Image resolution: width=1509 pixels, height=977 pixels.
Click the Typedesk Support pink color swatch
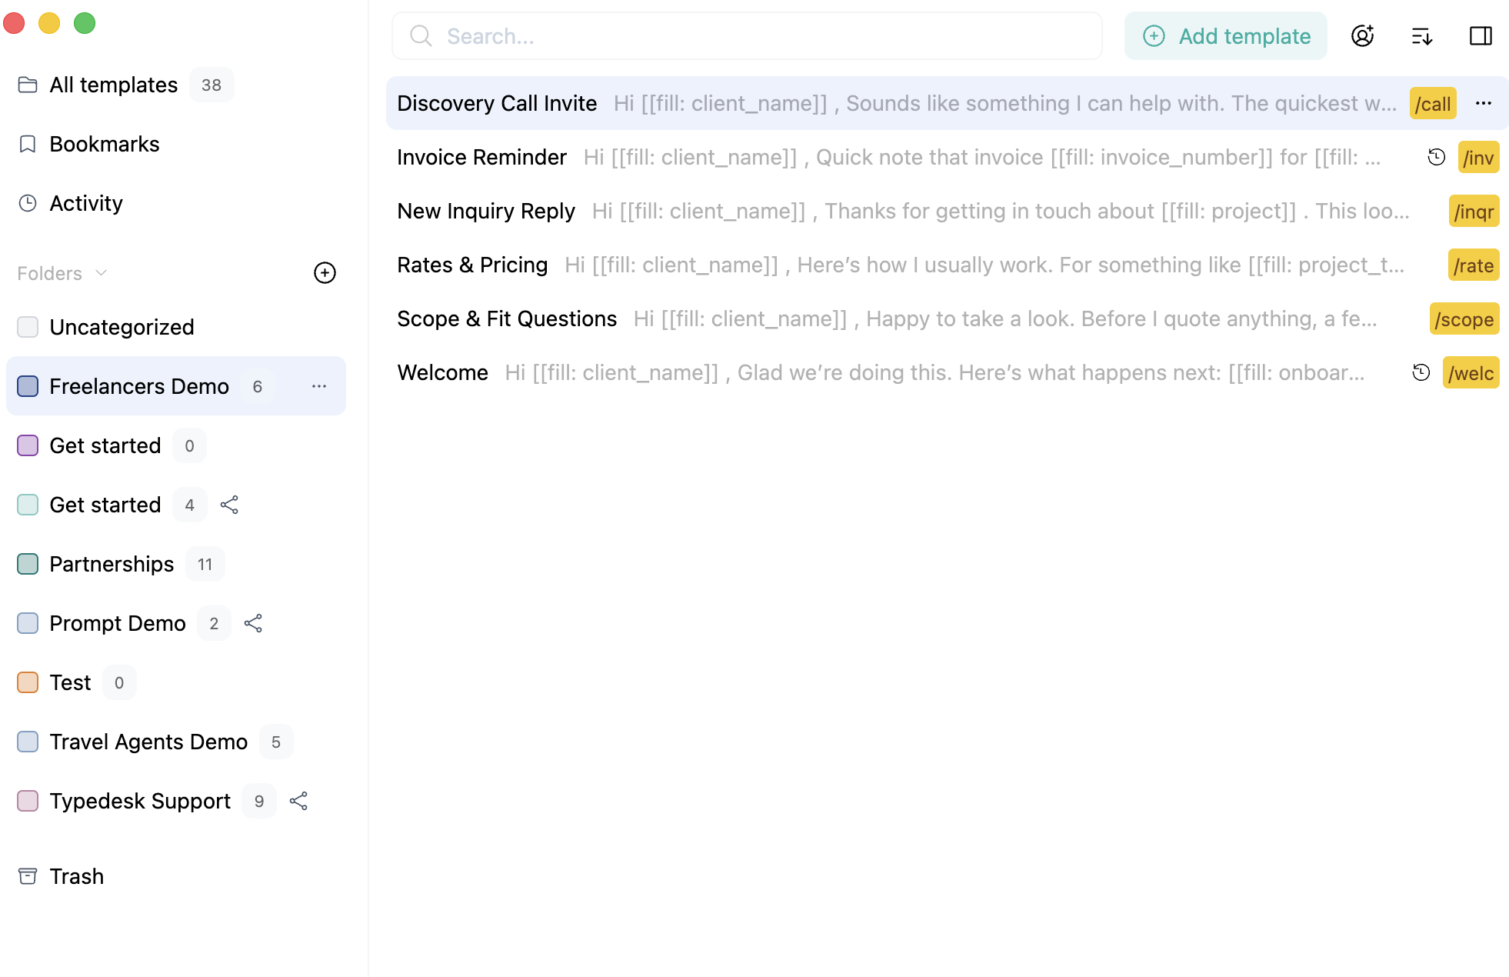pos(28,801)
